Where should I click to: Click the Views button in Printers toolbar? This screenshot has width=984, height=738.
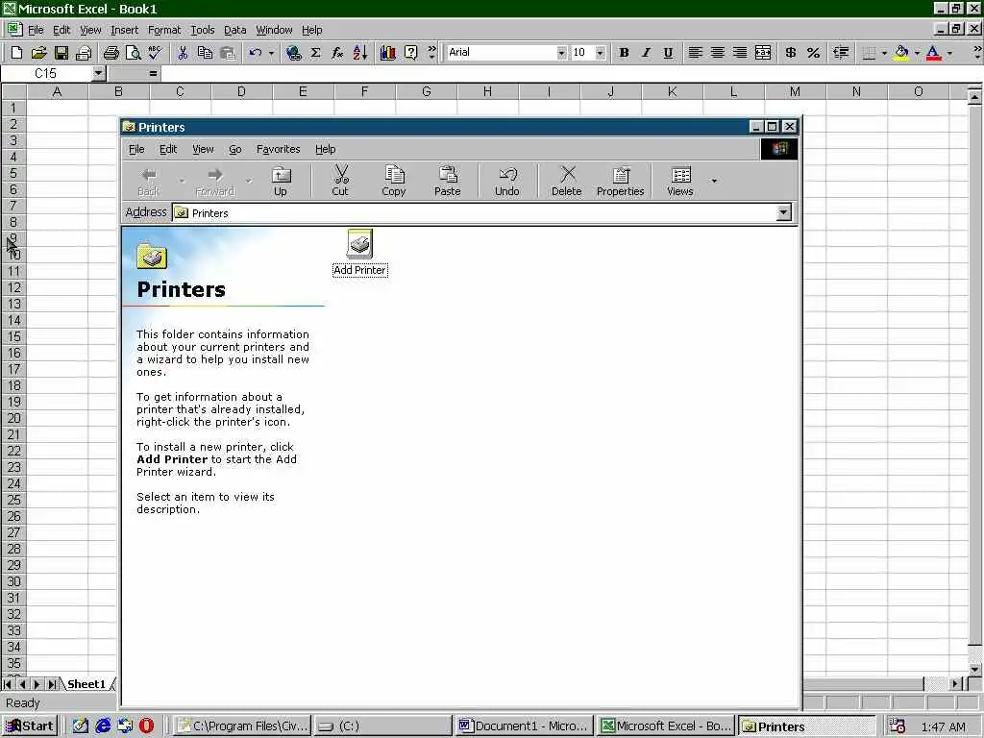tap(680, 182)
